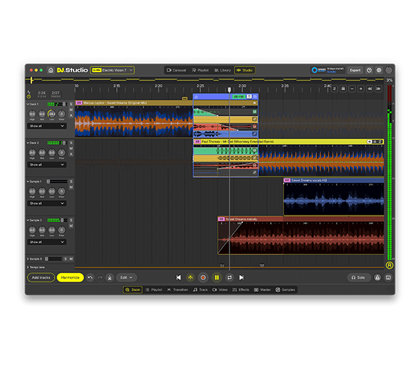420x380 pixels.
Task: Click the trial activation banner
Action: [x=328, y=70]
